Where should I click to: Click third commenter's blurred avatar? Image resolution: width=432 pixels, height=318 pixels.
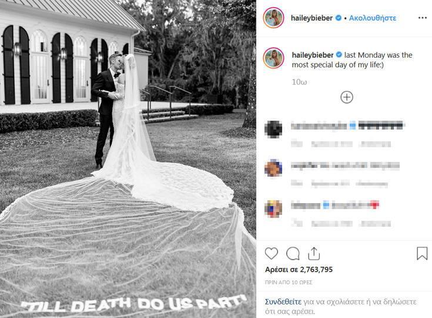point(273,208)
